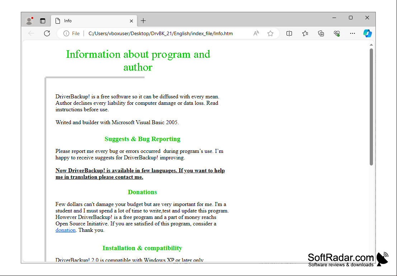Click the 'Please report me every bug' paragraph
Image resolution: width=397 pixels, height=276 pixels.
tap(140, 154)
